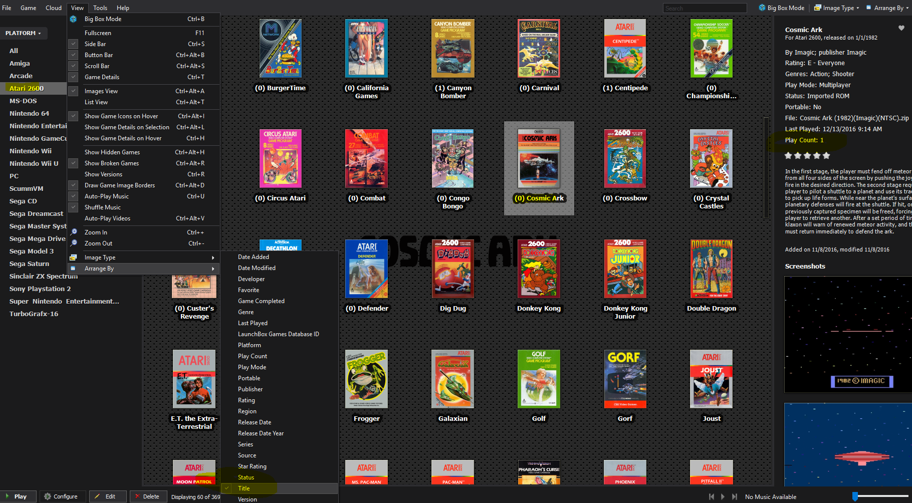Screen dimensions: 912x503
Task: Click the Search input field
Action: pyautogui.click(x=705, y=8)
